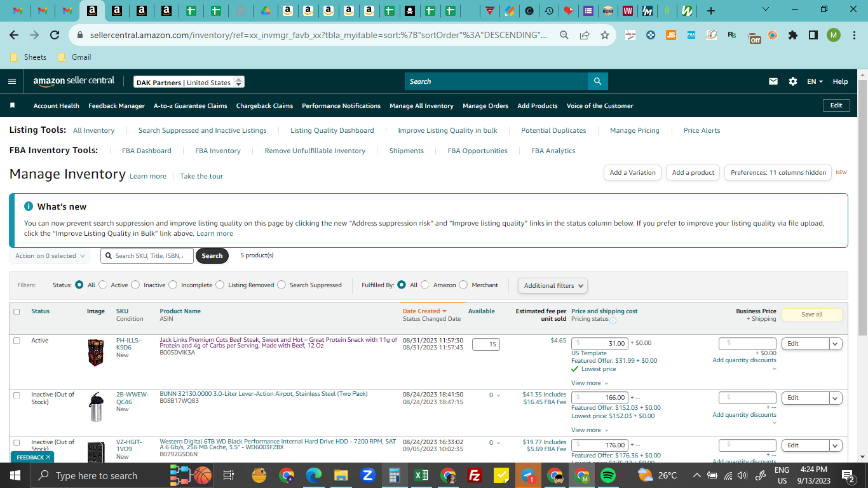Sort by the Date Created column header
This screenshot has height=488, width=868.
424,311
